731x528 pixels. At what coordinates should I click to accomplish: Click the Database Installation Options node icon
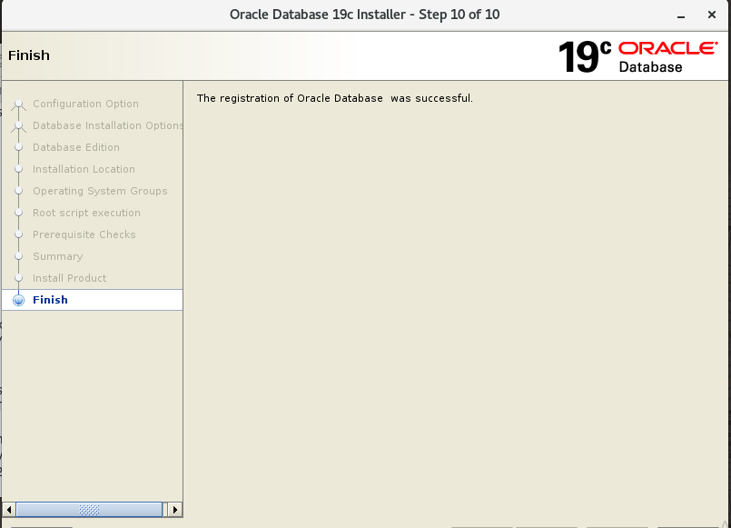[x=19, y=126]
